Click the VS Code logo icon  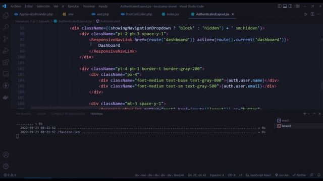tap(5, 6)
